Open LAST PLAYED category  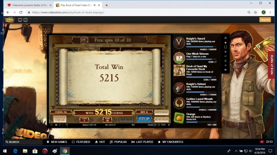click(142, 142)
